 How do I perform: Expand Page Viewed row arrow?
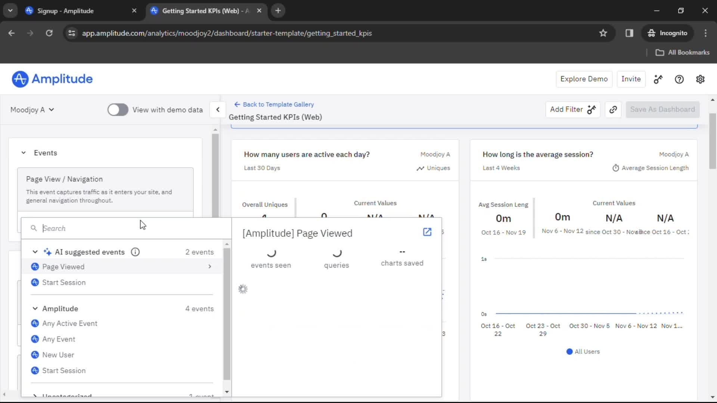[210, 266]
